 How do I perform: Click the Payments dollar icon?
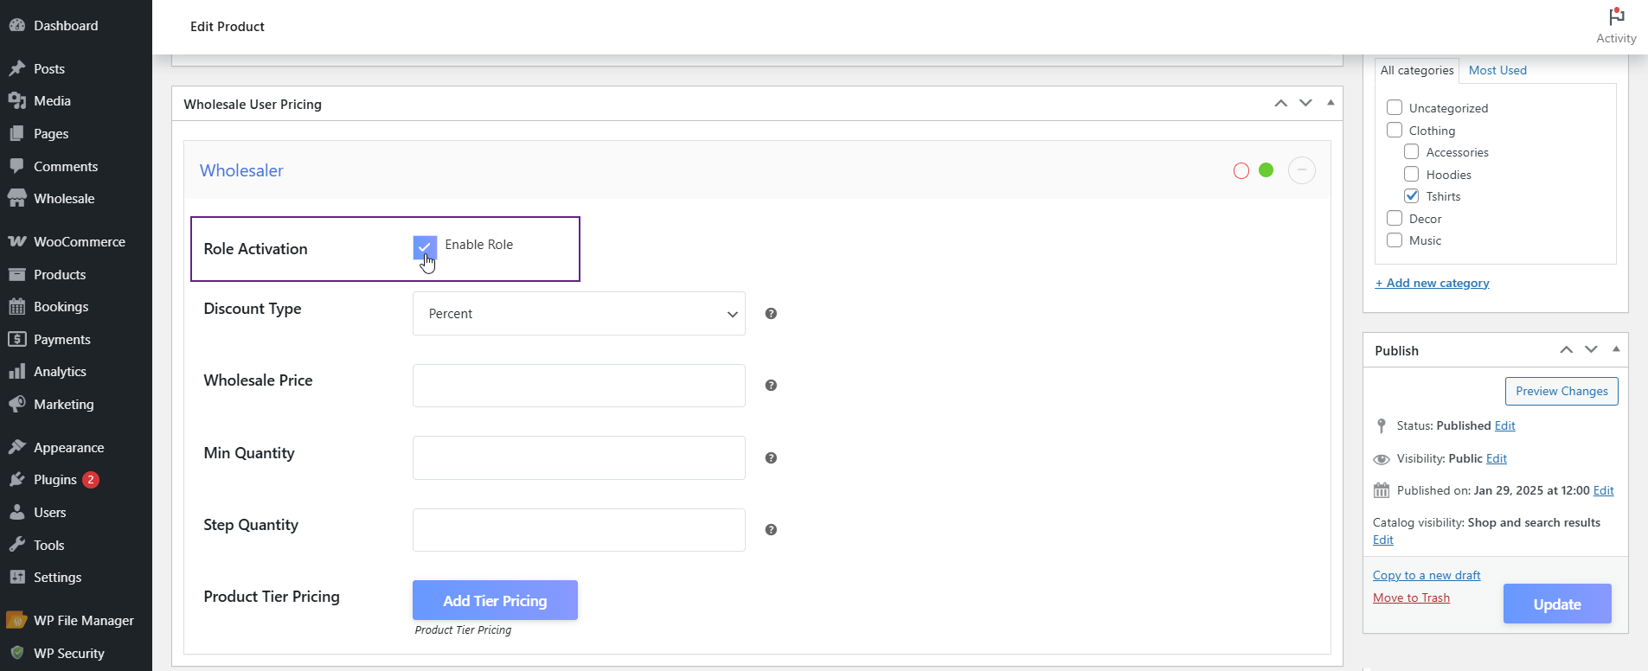(x=16, y=339)
